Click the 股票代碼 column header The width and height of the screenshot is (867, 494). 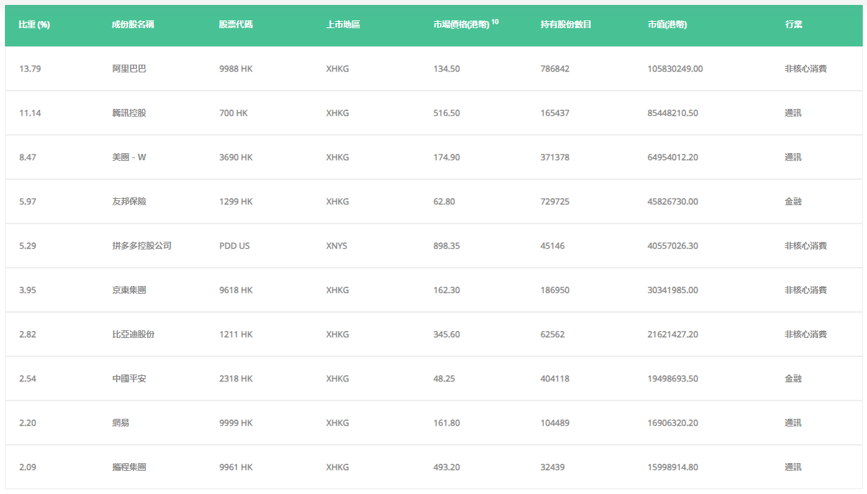(236, 25)
